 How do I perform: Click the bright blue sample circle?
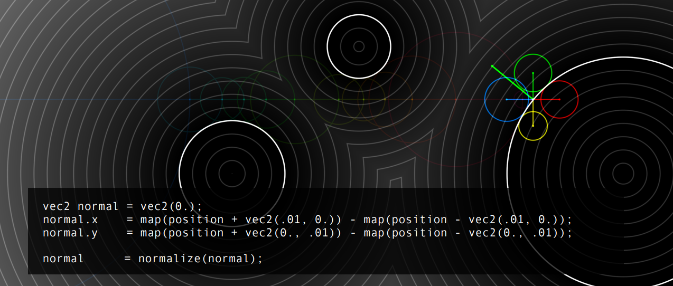(x=507, y=99)
